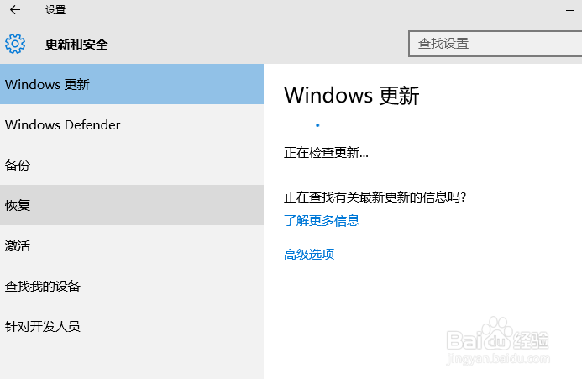Image resolution: width=582 pixels, height=379 pixels.
Task: Click the settings gear icon
Action: [15, 44]
